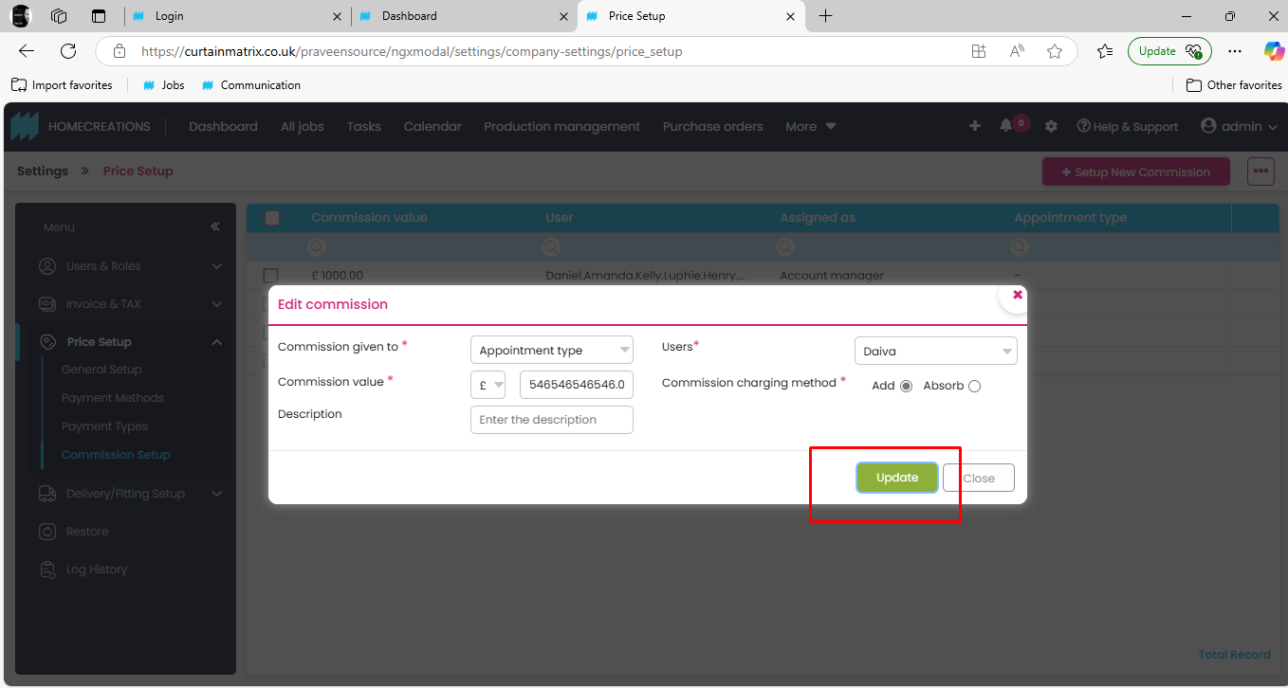
Task: Click the browser refresh icon
Action: point(68,51)
